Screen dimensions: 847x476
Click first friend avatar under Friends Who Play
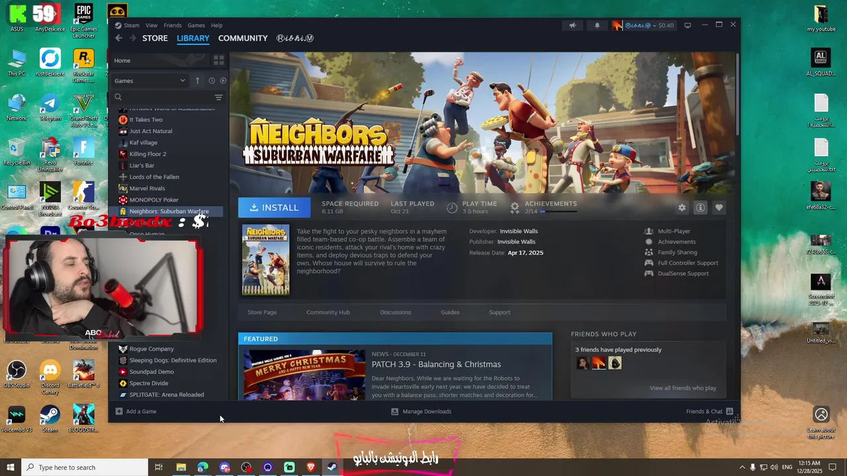coord(582,363)
